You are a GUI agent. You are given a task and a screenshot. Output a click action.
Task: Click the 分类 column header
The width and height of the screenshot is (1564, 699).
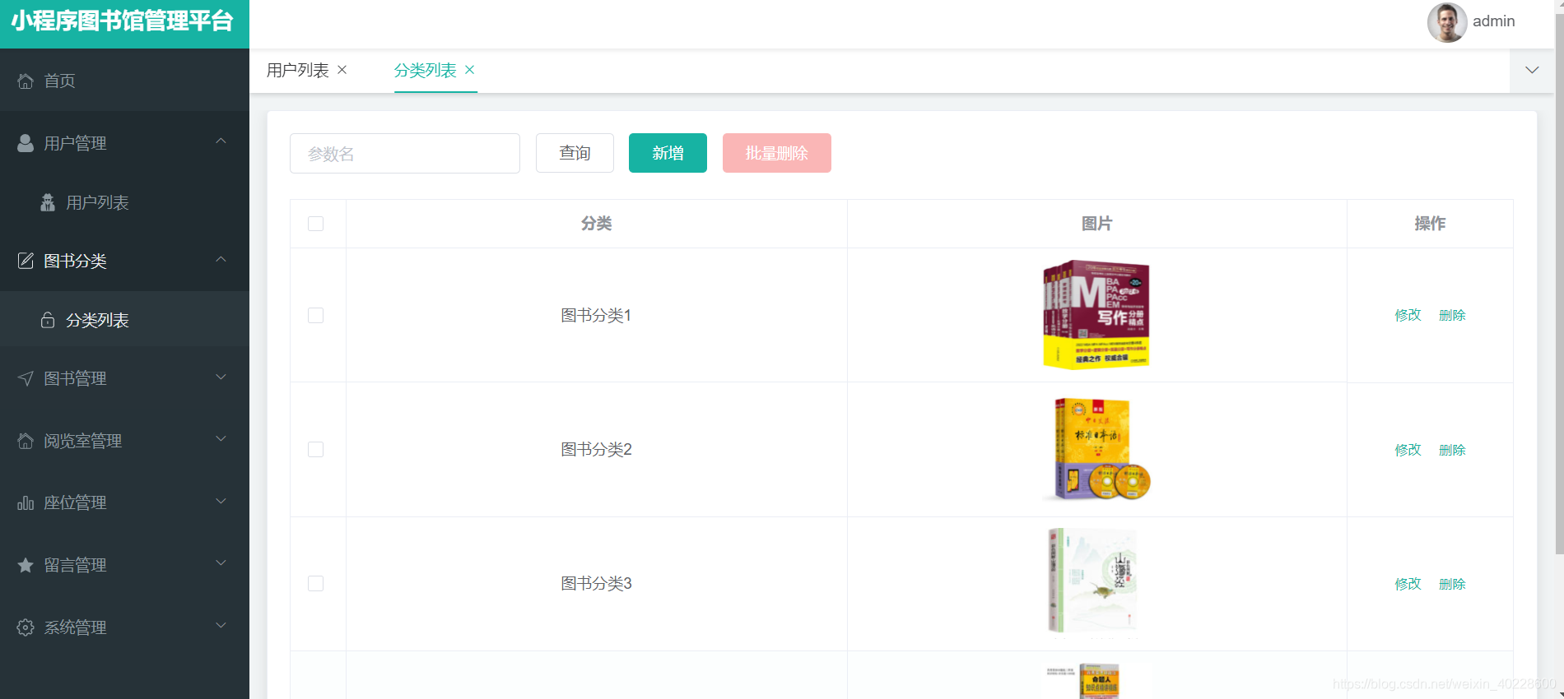click(597, 224)
